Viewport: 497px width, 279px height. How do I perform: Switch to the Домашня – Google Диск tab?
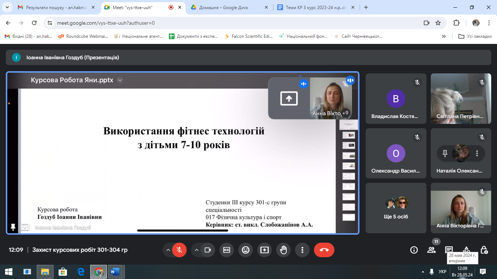pos(229,7)
